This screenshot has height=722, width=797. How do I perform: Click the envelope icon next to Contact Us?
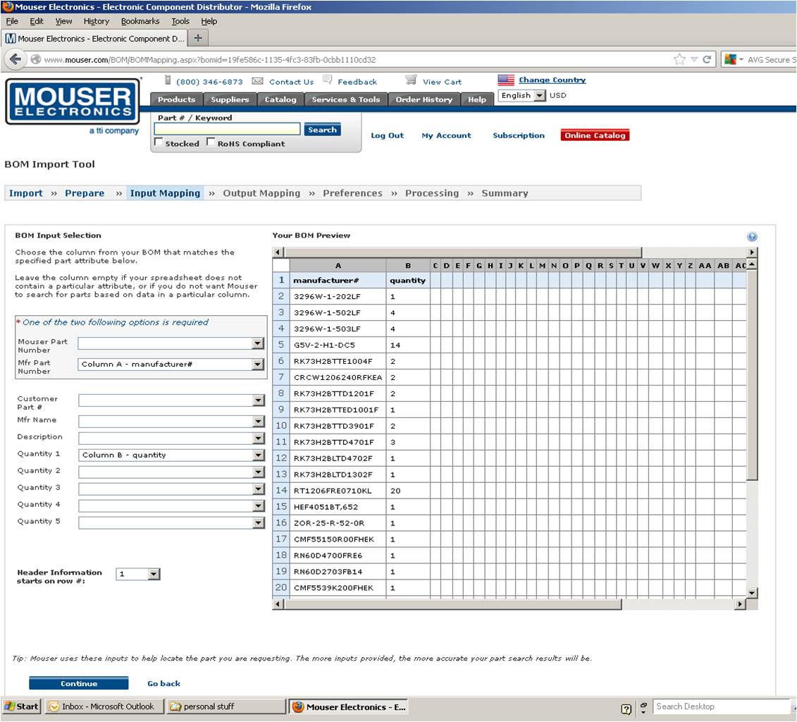[258, 81]
